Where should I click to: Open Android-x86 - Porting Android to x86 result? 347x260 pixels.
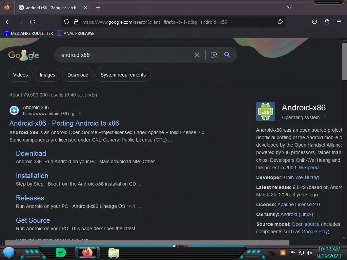(x=64, y=123)
